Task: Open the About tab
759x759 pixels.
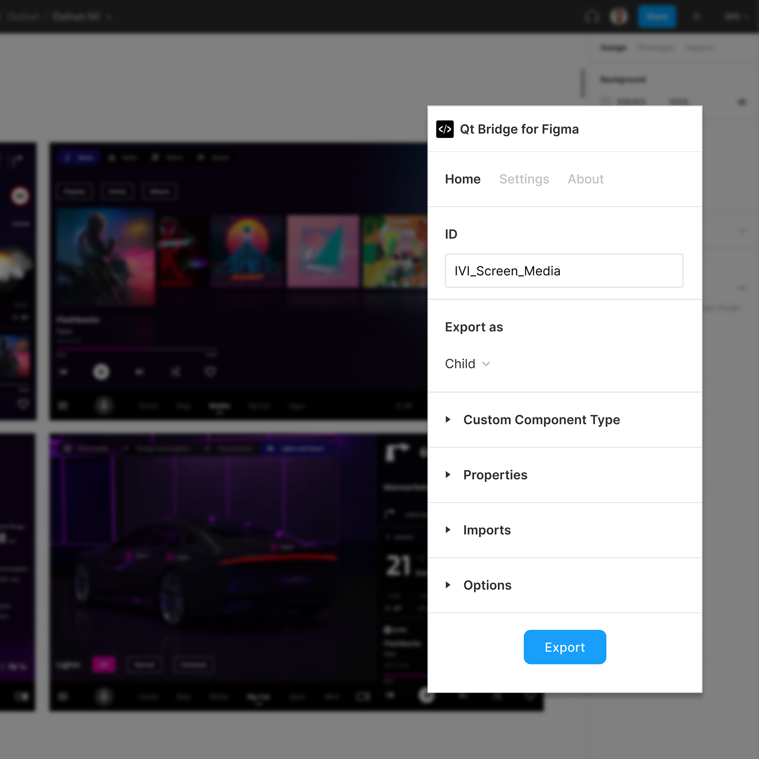Action: 585,179
